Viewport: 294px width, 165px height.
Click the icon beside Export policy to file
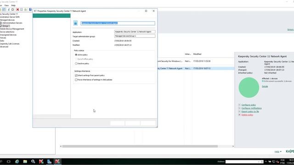(x=239, y=111)
